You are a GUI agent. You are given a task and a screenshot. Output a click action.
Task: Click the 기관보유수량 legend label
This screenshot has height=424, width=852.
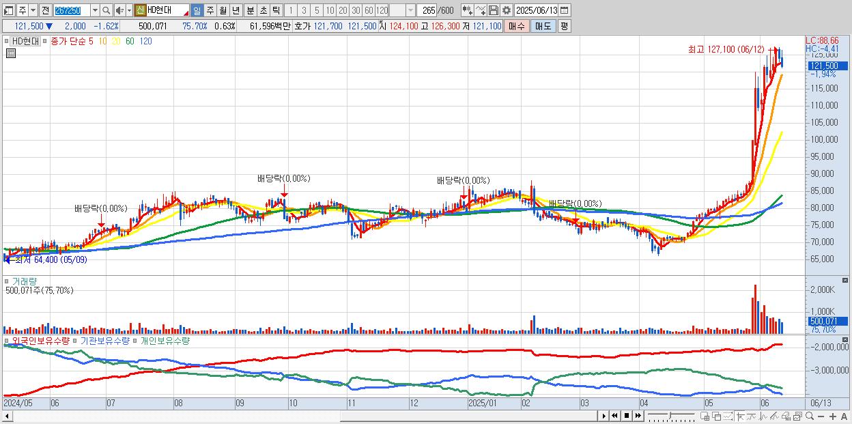click(x=104, y=340)
